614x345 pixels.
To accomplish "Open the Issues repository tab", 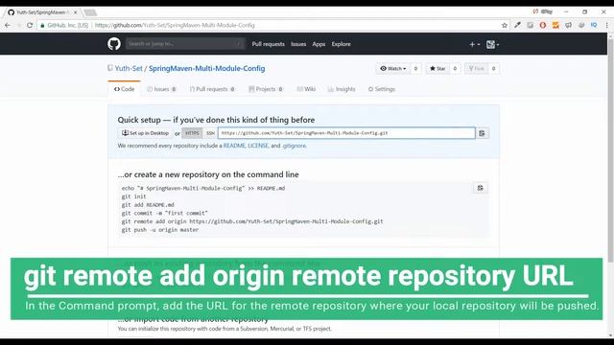I will (x=161, y=89).
